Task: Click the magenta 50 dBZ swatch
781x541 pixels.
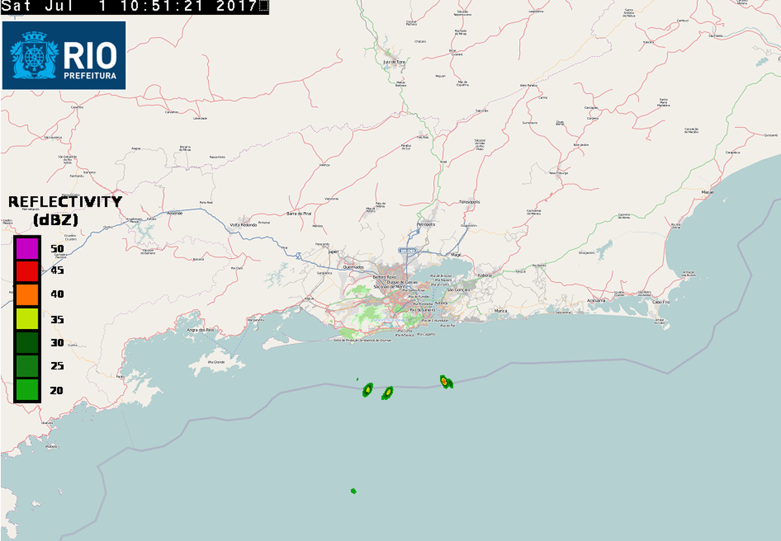Action: click(27, 248)
